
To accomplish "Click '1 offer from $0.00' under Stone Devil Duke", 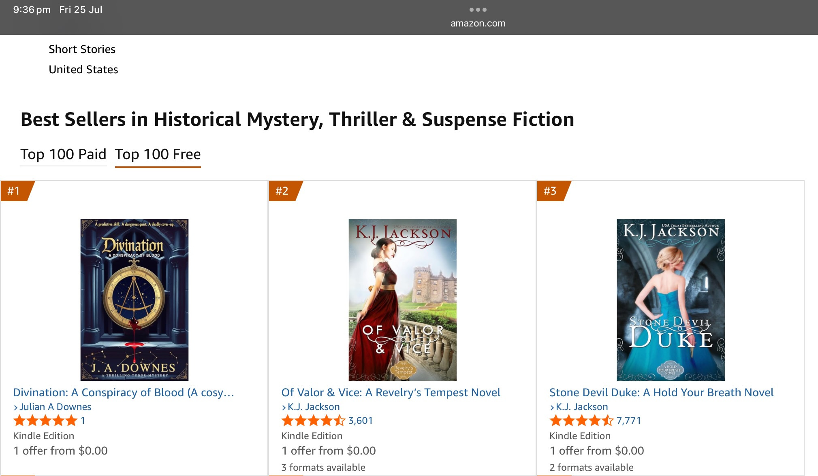I will [x=597, y=451].
